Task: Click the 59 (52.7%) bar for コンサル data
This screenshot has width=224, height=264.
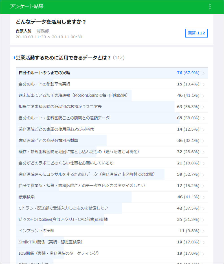Action: coord(188,174)
